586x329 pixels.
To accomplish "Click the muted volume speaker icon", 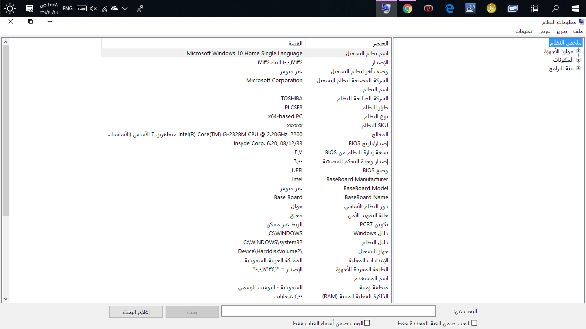I will (x=94, y=8).
